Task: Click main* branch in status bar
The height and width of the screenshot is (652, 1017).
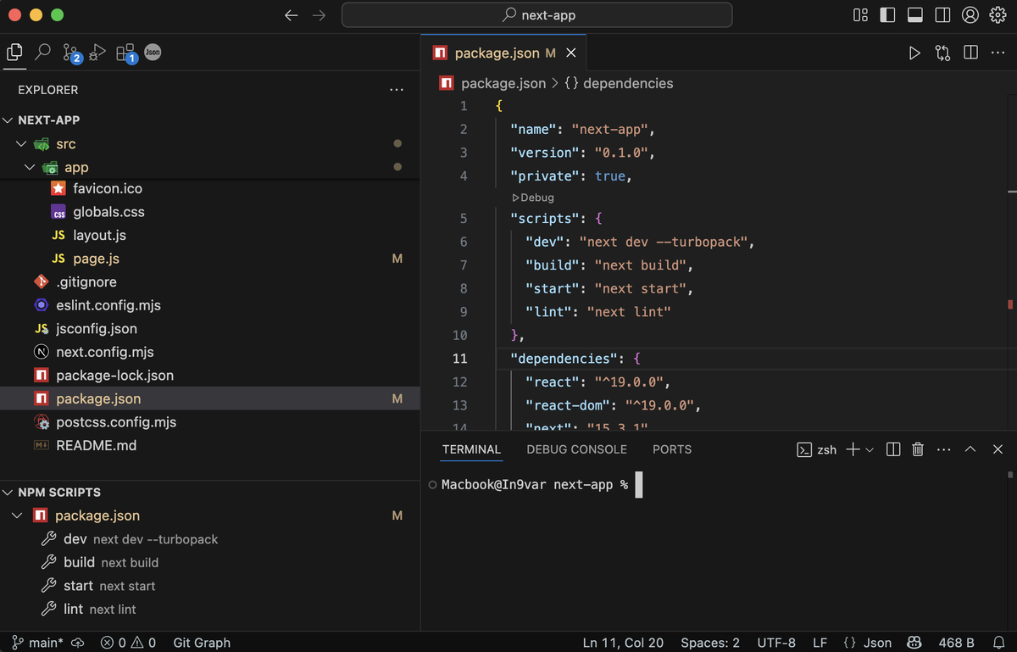Action: point(37,643)
